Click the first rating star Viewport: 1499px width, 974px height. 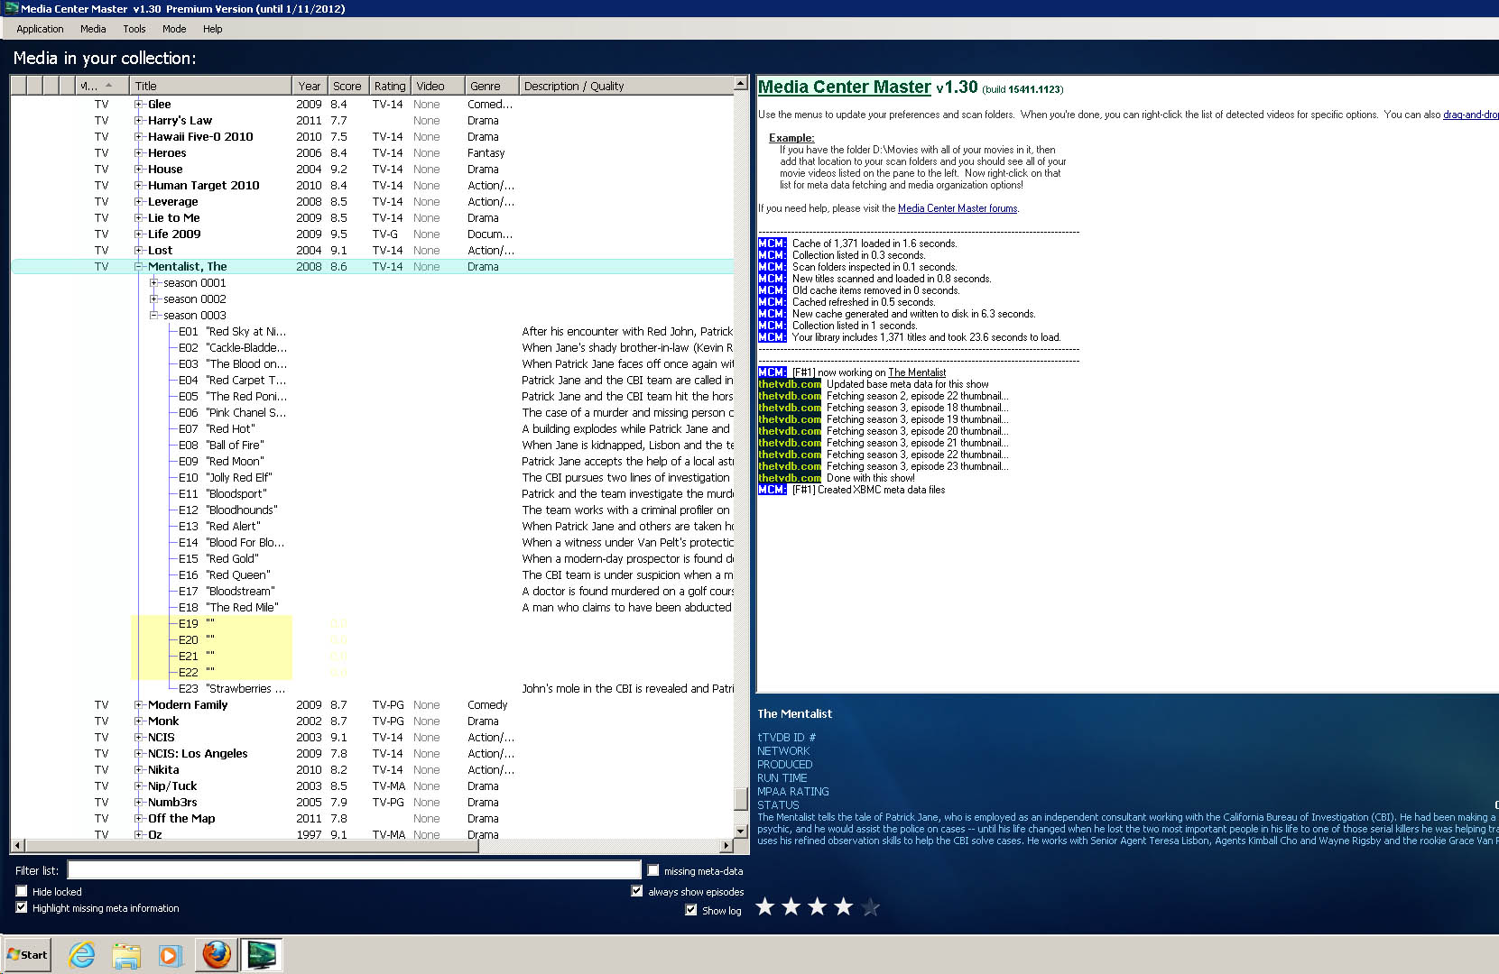pyautogui.click(x=765, y=907)
